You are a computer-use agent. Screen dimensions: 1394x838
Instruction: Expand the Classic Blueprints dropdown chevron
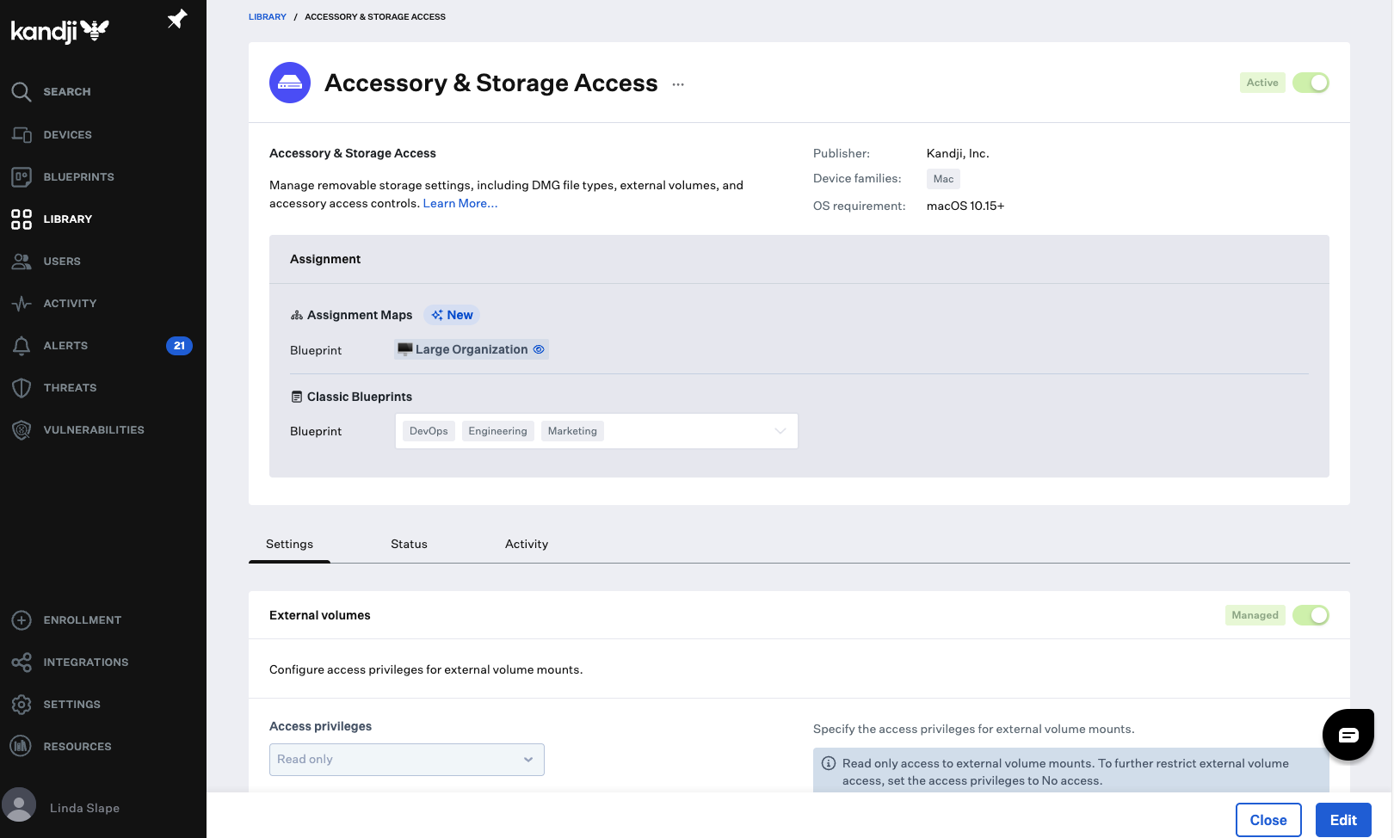pos(780,431)
